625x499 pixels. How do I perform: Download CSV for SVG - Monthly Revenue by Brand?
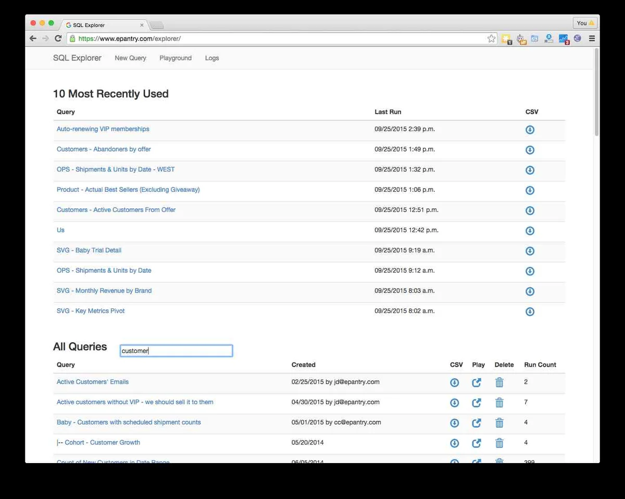coord(530,292)
